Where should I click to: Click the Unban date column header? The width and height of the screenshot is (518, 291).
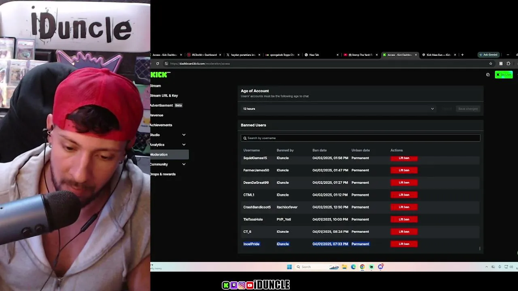pos(361,150)
